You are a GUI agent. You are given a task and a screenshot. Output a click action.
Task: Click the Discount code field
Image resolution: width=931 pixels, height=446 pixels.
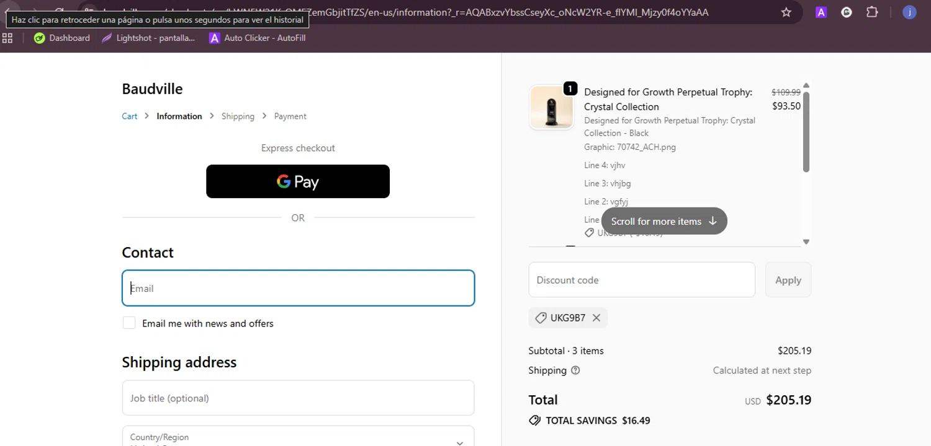coord(642,279)
